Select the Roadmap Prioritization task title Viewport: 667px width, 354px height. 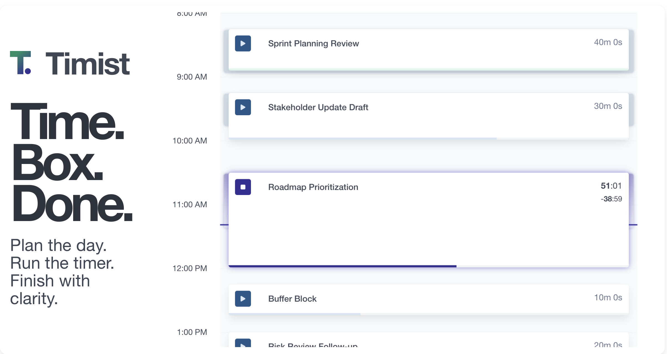pyautogui.click(x=313, y=187)
